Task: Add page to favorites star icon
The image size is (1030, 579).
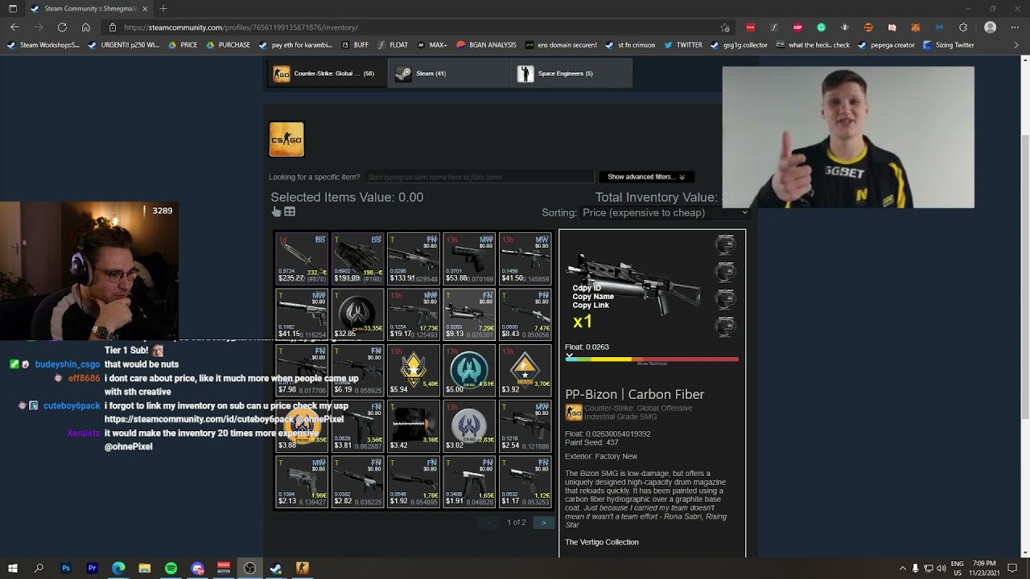Action: coord(725,27)
